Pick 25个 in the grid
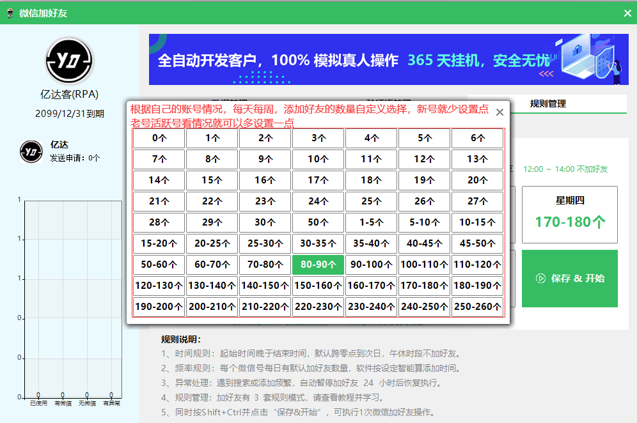This screenshot has width=637, height=423. pyautogui.click(x=372, y=201)
